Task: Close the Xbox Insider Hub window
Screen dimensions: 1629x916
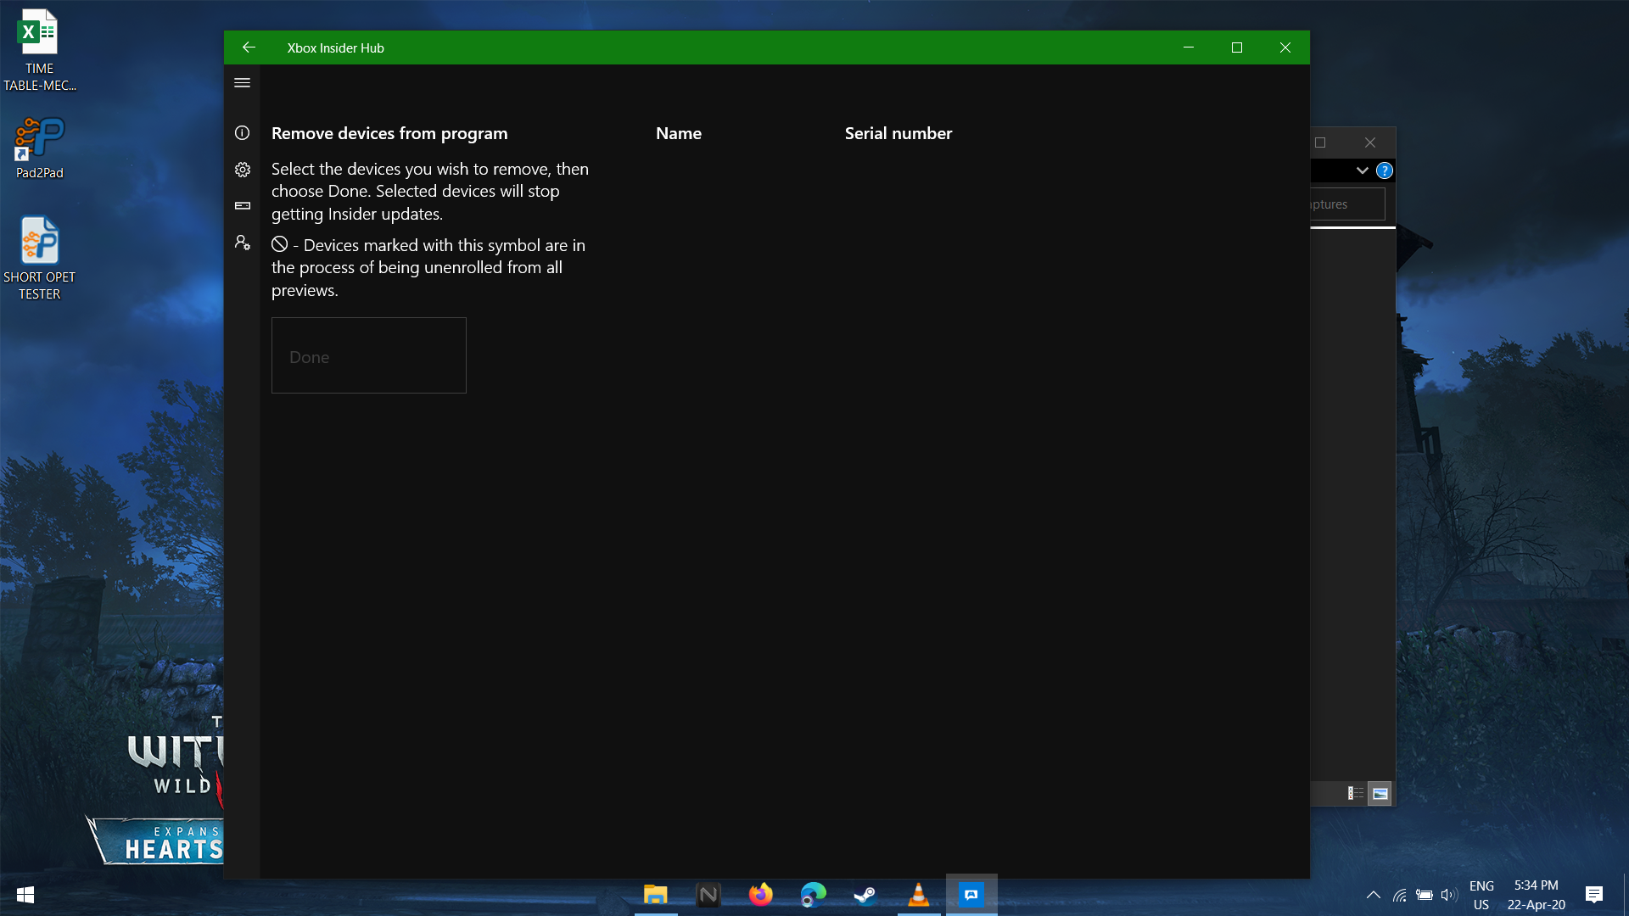Action: (1285, 47)
